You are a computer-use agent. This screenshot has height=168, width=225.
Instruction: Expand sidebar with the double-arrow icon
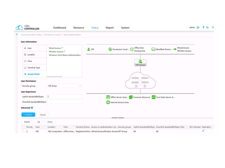coord(16,34)
